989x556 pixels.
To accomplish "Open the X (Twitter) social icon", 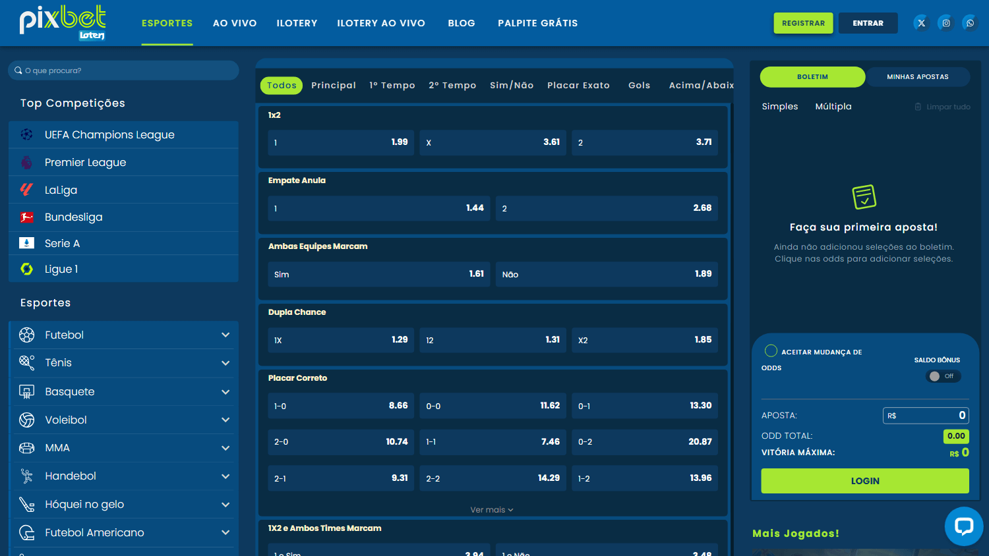I will (x=922, y=23).
